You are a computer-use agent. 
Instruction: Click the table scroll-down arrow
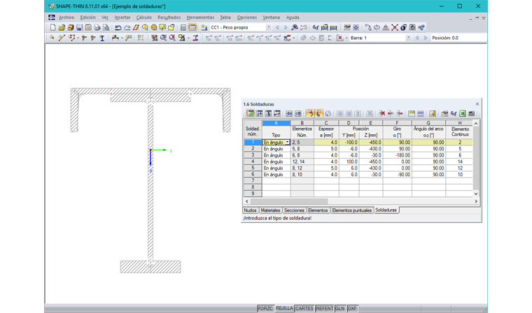click(476, 194)
